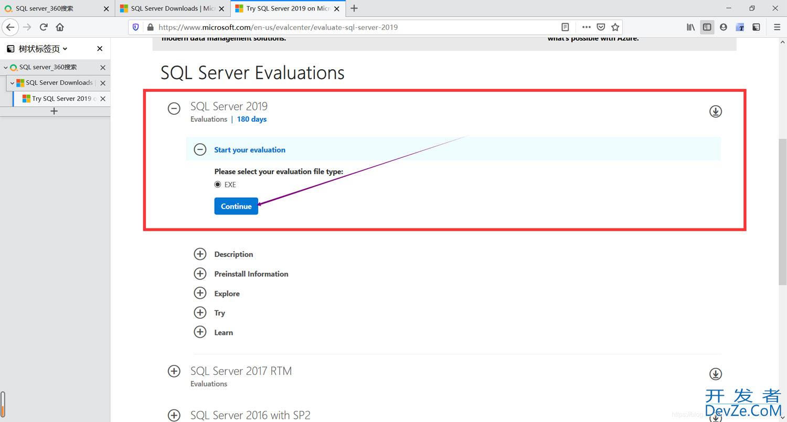787x422 pixels.
Task: Save page to Pocket icon
Action: [601, 27]
